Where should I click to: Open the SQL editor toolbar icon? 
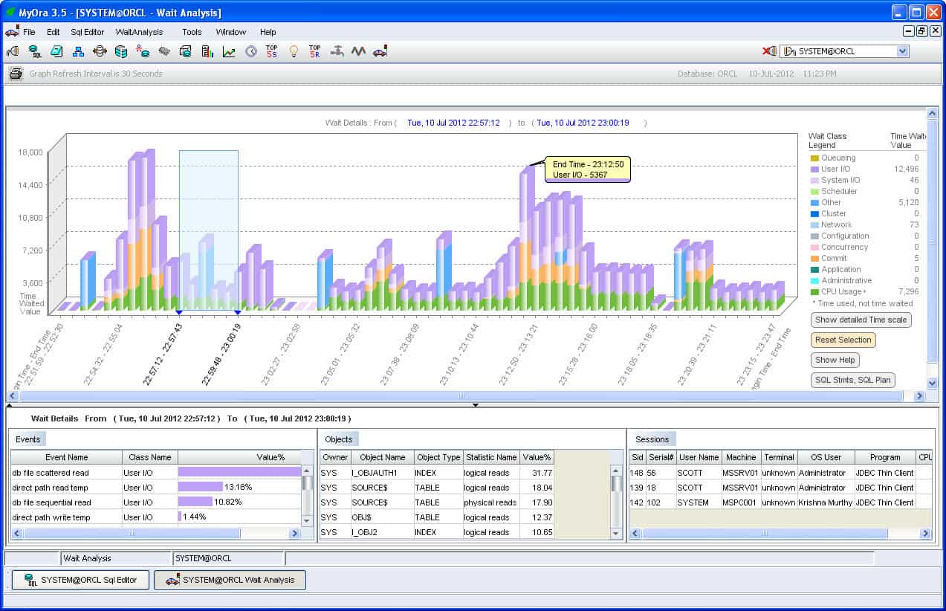(35, 51)
